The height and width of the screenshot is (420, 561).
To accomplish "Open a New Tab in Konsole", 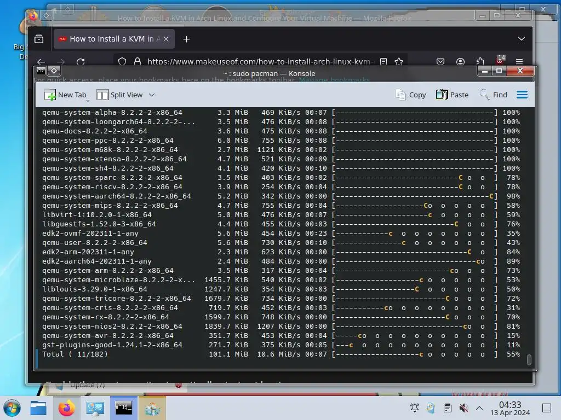I will (x=65, y=95).
